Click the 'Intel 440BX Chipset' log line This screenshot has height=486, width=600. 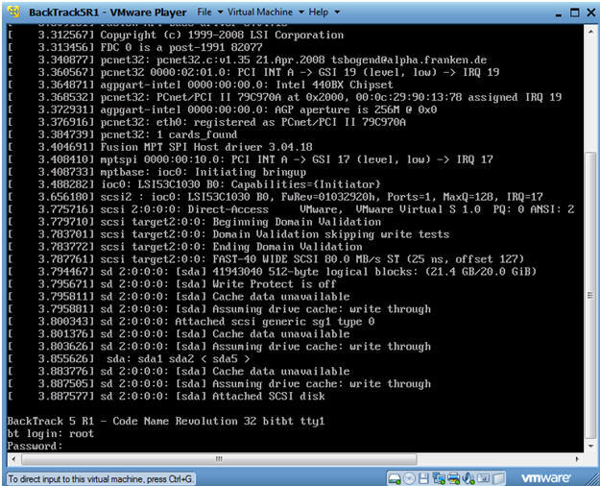click(200, 85)
